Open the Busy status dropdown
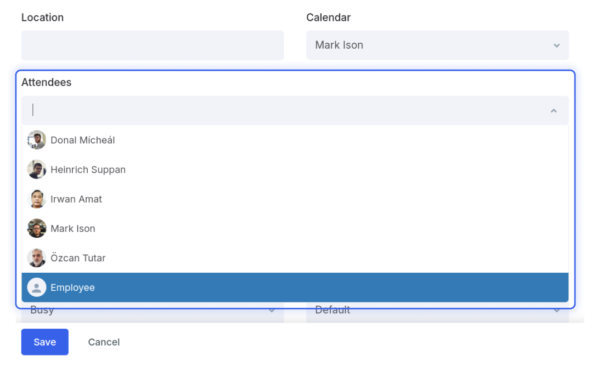 click(153, 312)
